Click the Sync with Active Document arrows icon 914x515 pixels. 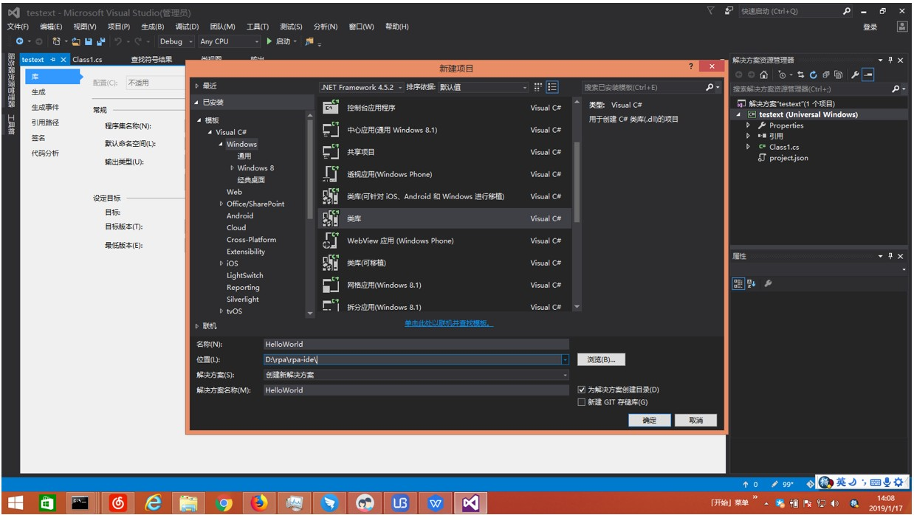(x=800, y=75)
